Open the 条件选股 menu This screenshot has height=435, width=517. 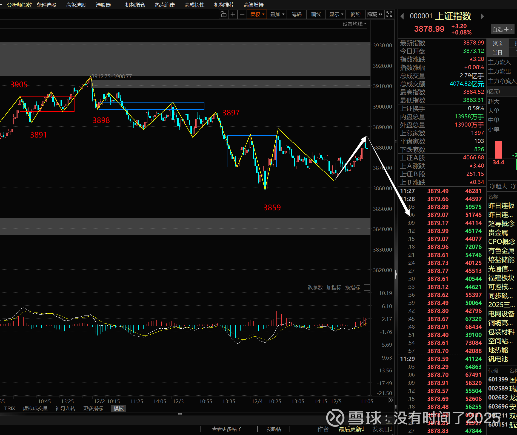(47, 5)
